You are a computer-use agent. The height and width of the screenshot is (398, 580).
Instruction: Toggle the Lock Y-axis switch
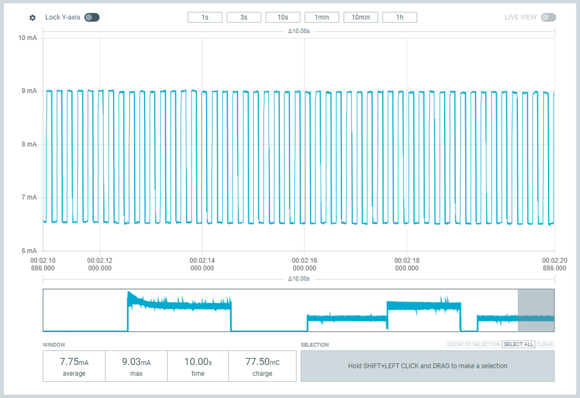click(92, 17)
